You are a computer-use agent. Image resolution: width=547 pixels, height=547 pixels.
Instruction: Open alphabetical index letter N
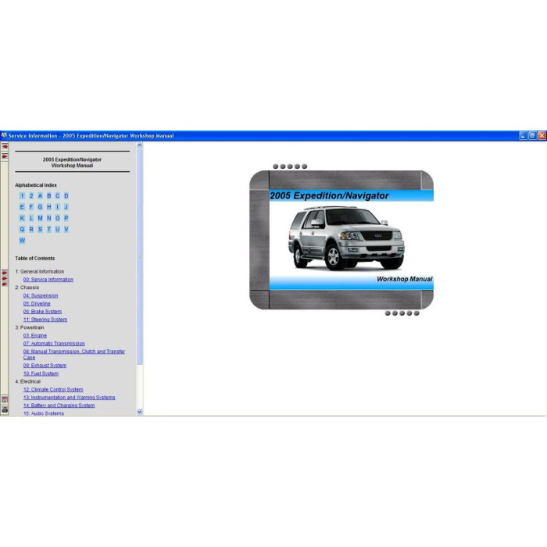(x=48, y=218)
